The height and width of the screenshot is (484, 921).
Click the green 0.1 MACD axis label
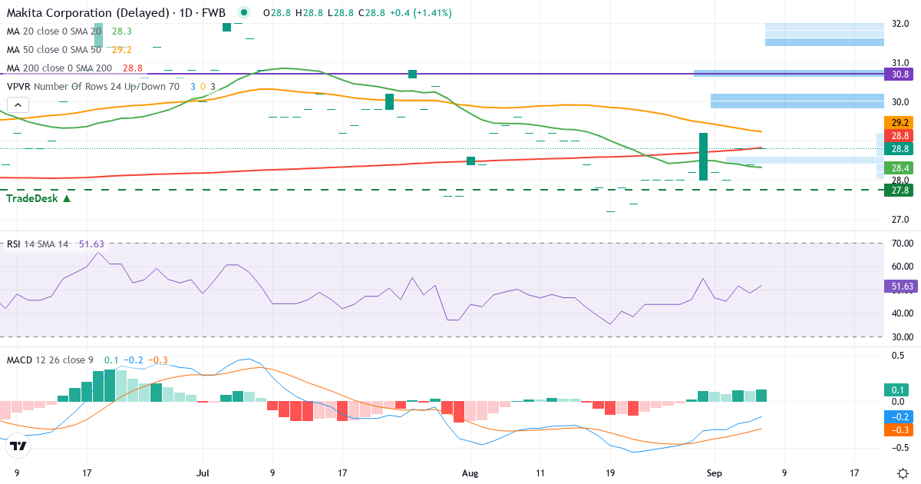point(898,390)
